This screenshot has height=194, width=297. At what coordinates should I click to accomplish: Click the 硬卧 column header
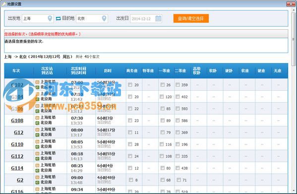229,70
